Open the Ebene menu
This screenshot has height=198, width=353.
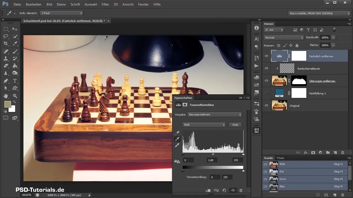(61, 4)
